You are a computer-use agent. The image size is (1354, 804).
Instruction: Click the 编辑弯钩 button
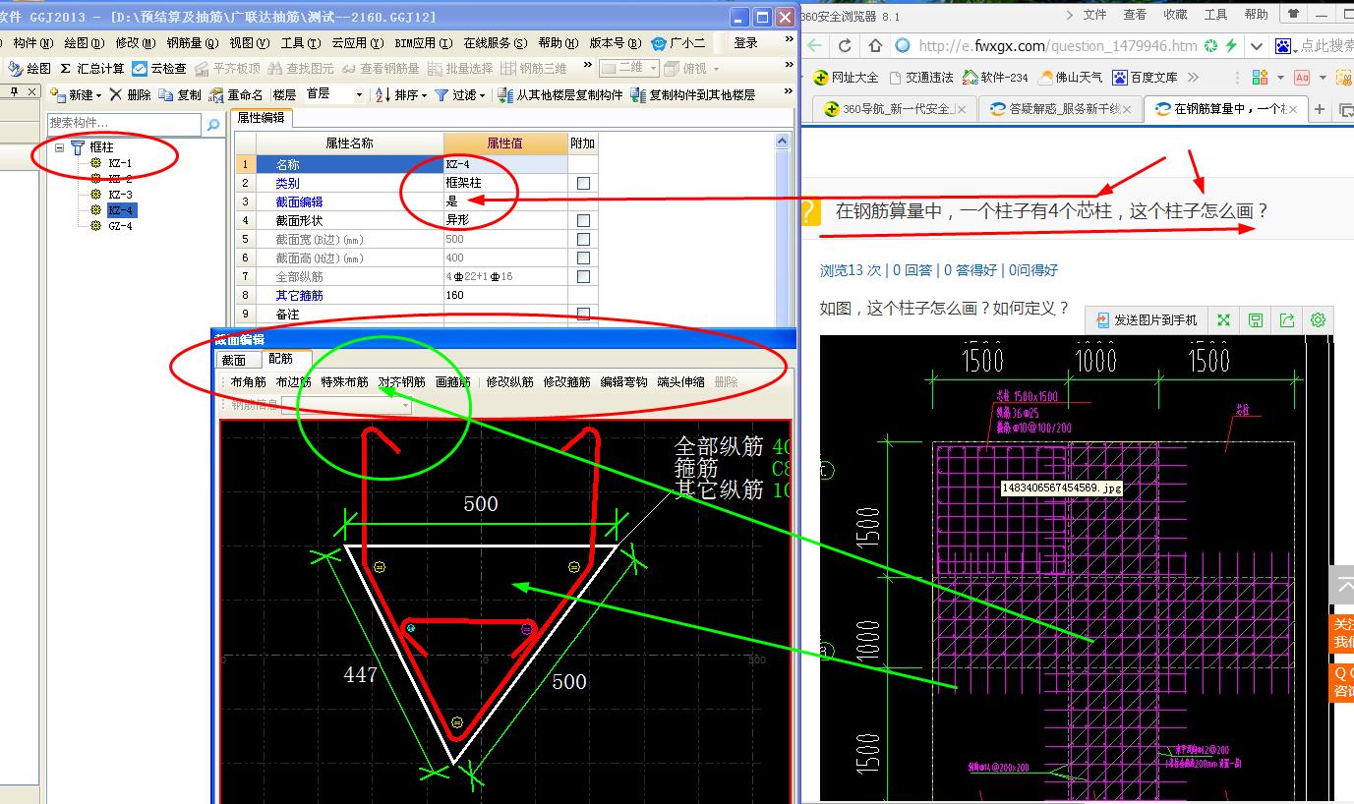coord(624,382)
